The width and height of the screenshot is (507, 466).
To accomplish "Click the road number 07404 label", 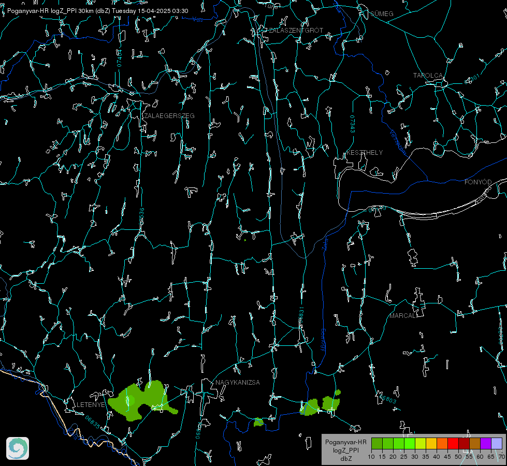I will (120, 59).
